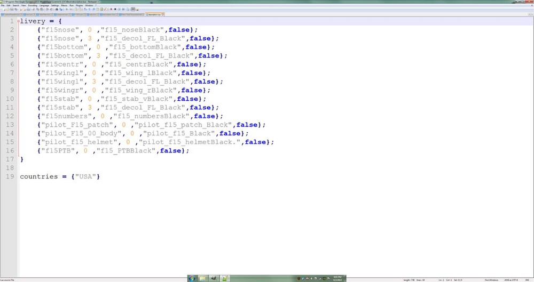Click the Replace toolbar icon
The width and height of the screenshot is (534, 282).
click(61, 9)
